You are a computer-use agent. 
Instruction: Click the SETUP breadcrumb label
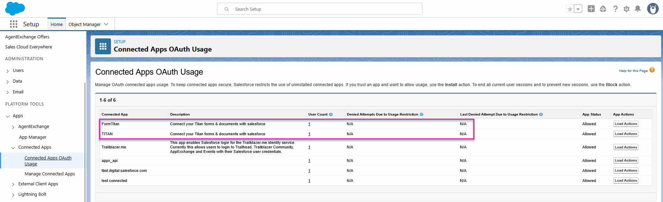click(120, 42)
